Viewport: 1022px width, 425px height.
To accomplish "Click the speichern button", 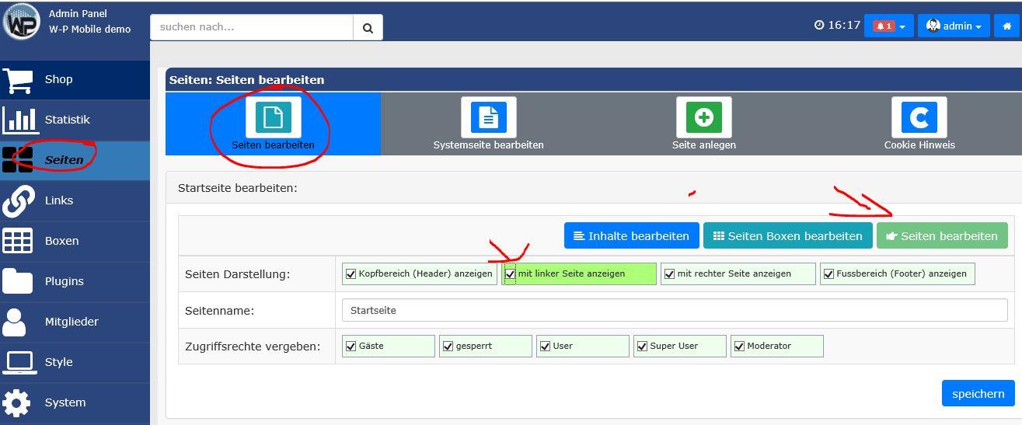I will click(978, 393).
